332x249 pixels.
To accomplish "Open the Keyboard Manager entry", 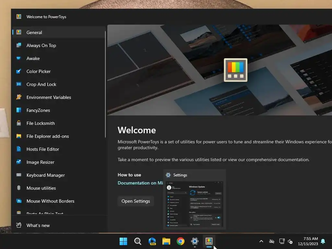I will click(x=59, y=175).
